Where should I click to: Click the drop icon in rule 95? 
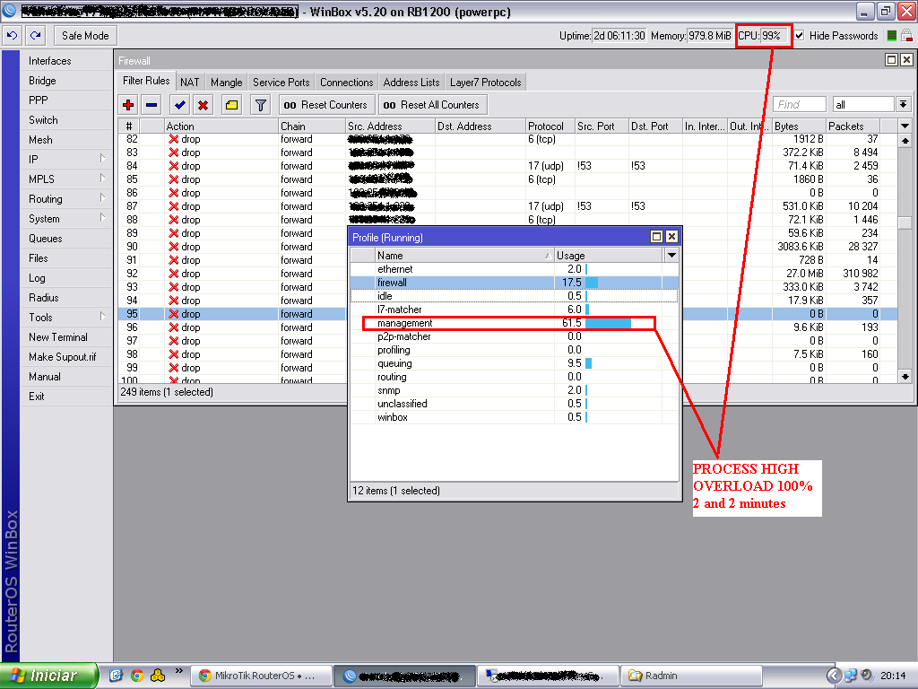click(x=174, y=314)
